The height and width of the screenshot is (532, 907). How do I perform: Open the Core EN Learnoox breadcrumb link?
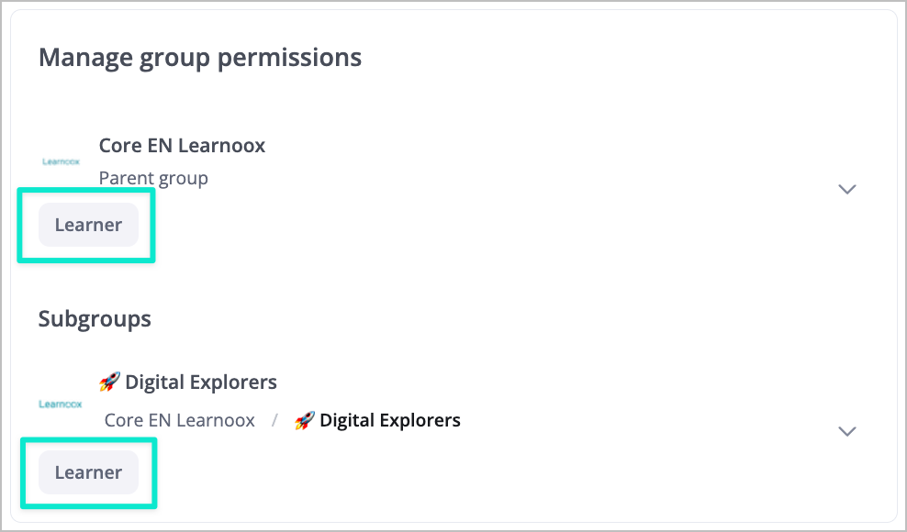(180, 421)
